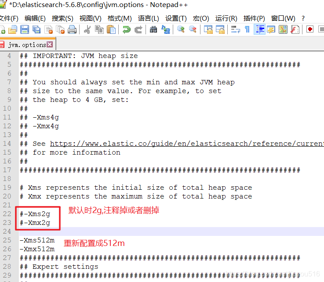Open the 设置(T) menu
Viewport: 324px width, 282px height.
coord(176,18)
